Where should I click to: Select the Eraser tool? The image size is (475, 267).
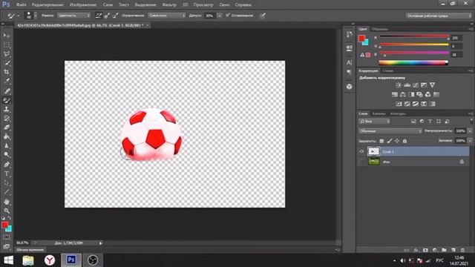pos(7,127)
